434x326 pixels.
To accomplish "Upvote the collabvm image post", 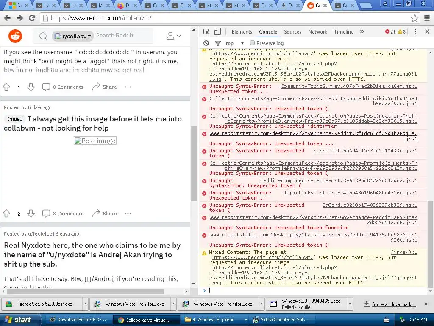I will pos(6,214).
